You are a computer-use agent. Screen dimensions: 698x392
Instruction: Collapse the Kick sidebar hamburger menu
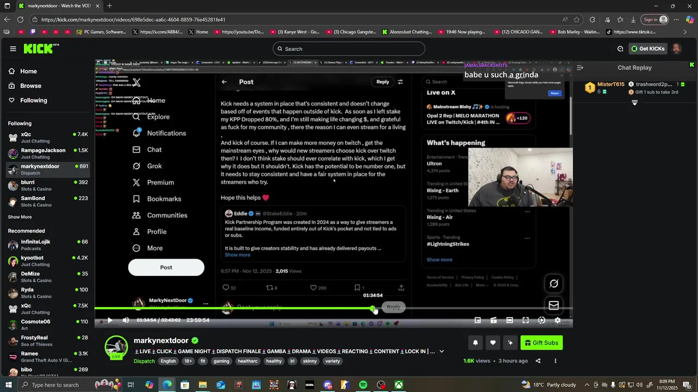(13, 48)
